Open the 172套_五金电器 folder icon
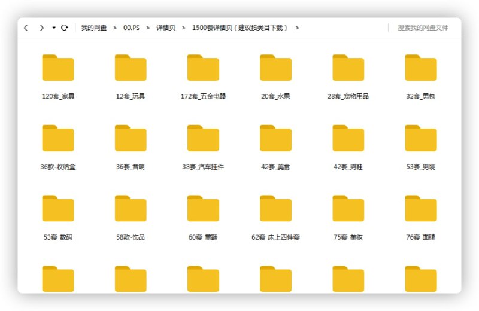Image resolution: width=479 pixels, height=311 pixels. (203, 68)
